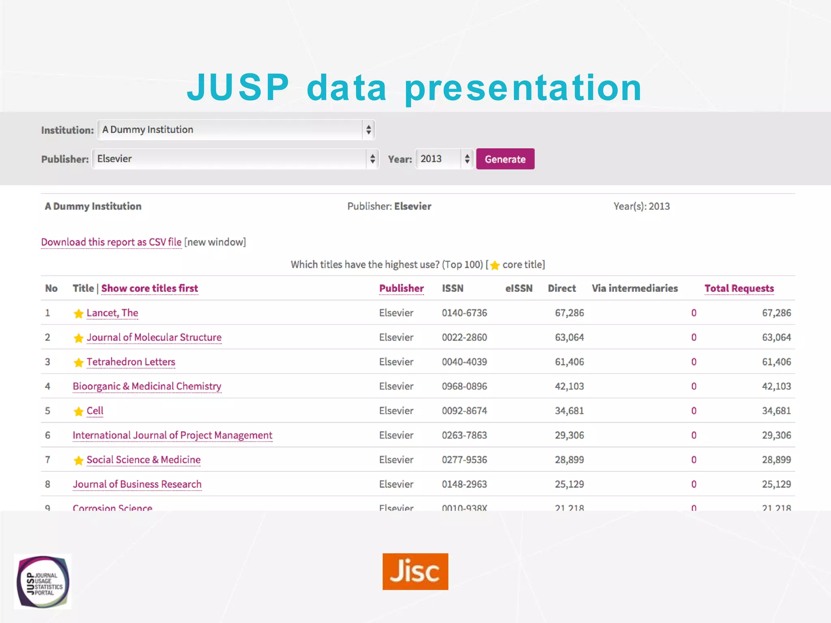Open Social Science & Medicine link
The width and height of the screenshot is (831, 623).
144,460
